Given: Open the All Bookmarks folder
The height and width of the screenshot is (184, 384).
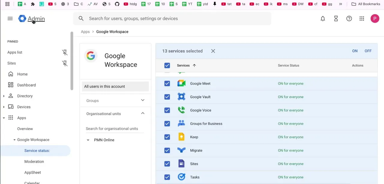Looking at the screenshot, I should pos(366,4).
